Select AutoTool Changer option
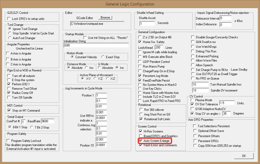This screenshot has width=260, height=164. 10,38
